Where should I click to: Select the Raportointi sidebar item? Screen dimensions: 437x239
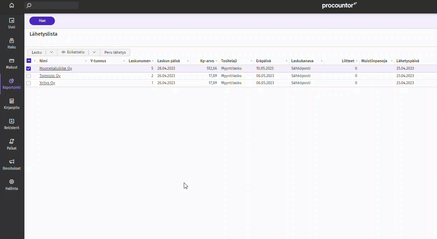click(12, 83)
